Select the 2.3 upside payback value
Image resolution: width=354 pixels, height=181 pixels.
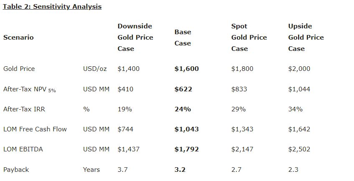click(x=293, y=170)
